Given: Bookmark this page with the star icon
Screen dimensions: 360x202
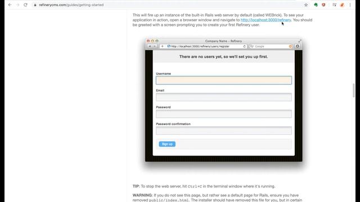Looking at the screenshot, I should pyautogui.click(x=306, y=5).
